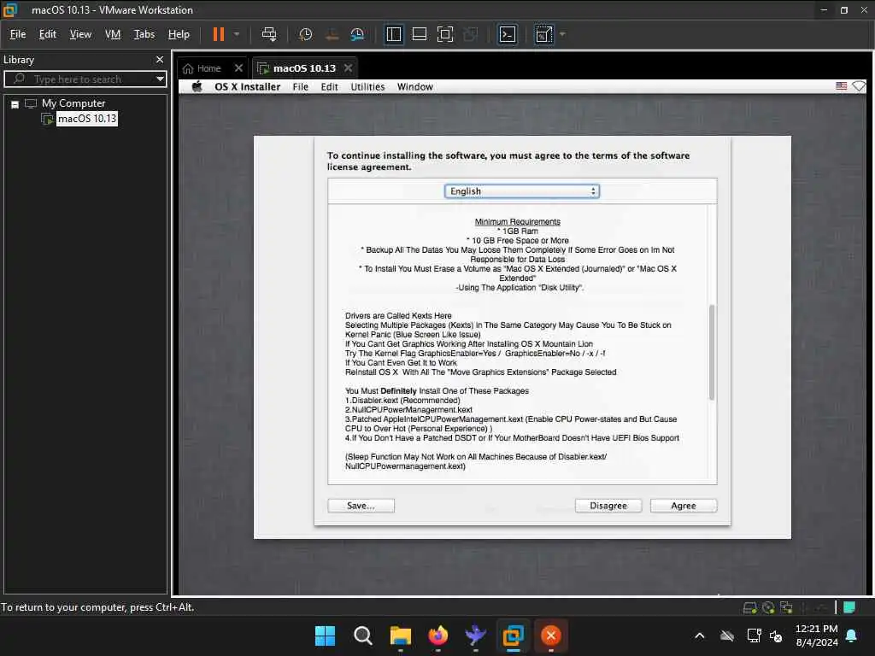This screenshot has height=656, width=875.
Task: Select the VMware Workstation taskbar icon
Action: pyautogui.click(x=513, y=635)
